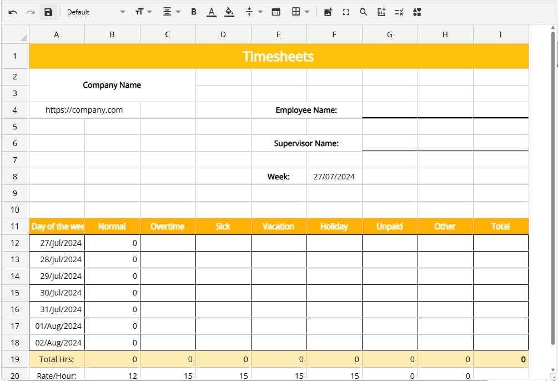This screenshot has width=558, height=381.
Task: Toggle fullscreen mode icon
Action: tap(346, 12)
